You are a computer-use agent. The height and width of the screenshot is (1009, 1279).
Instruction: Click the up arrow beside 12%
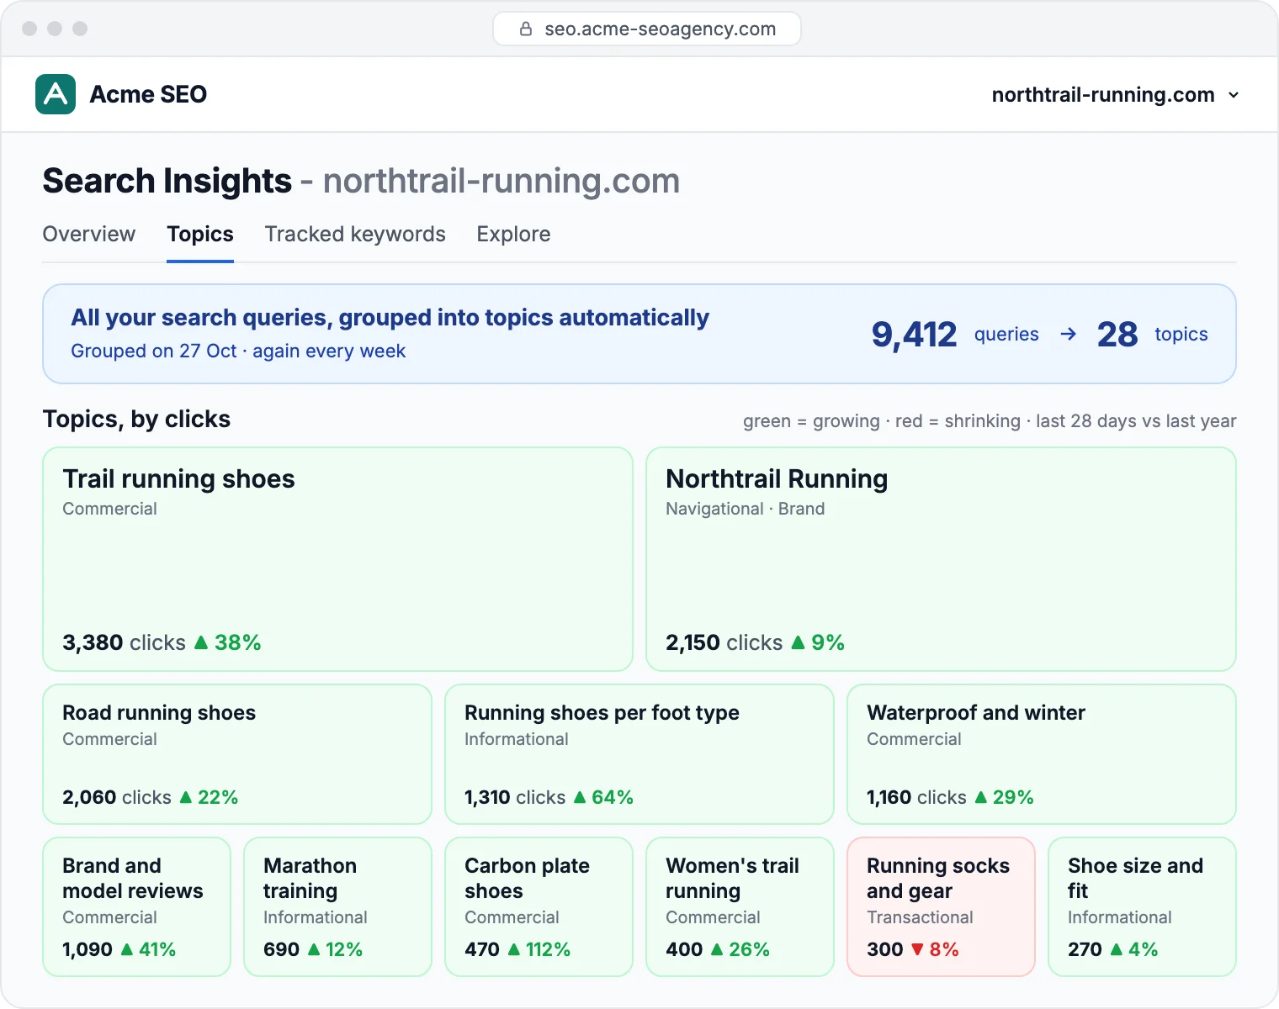tap(314, 949)
